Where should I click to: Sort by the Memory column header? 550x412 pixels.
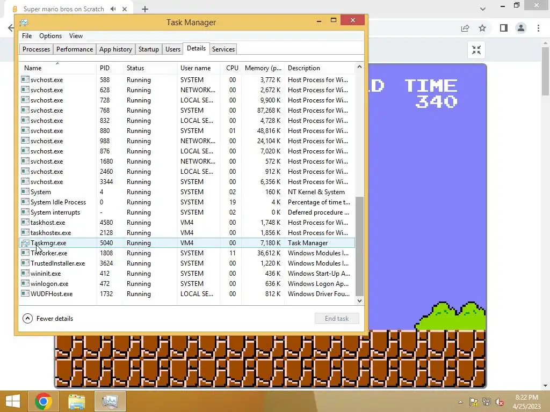pyautogui.click(x=263, y=68)
